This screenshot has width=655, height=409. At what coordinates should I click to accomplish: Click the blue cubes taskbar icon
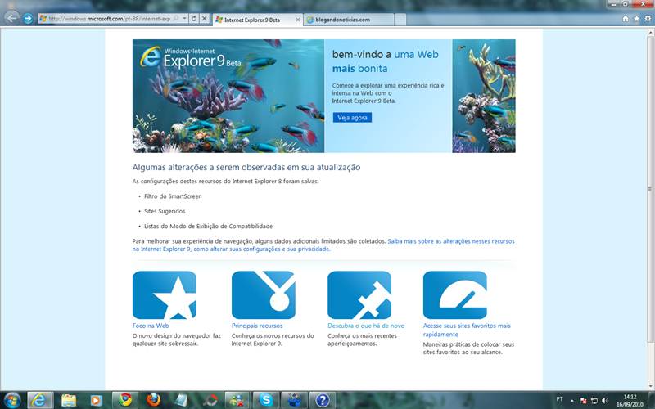click(295, 400)
